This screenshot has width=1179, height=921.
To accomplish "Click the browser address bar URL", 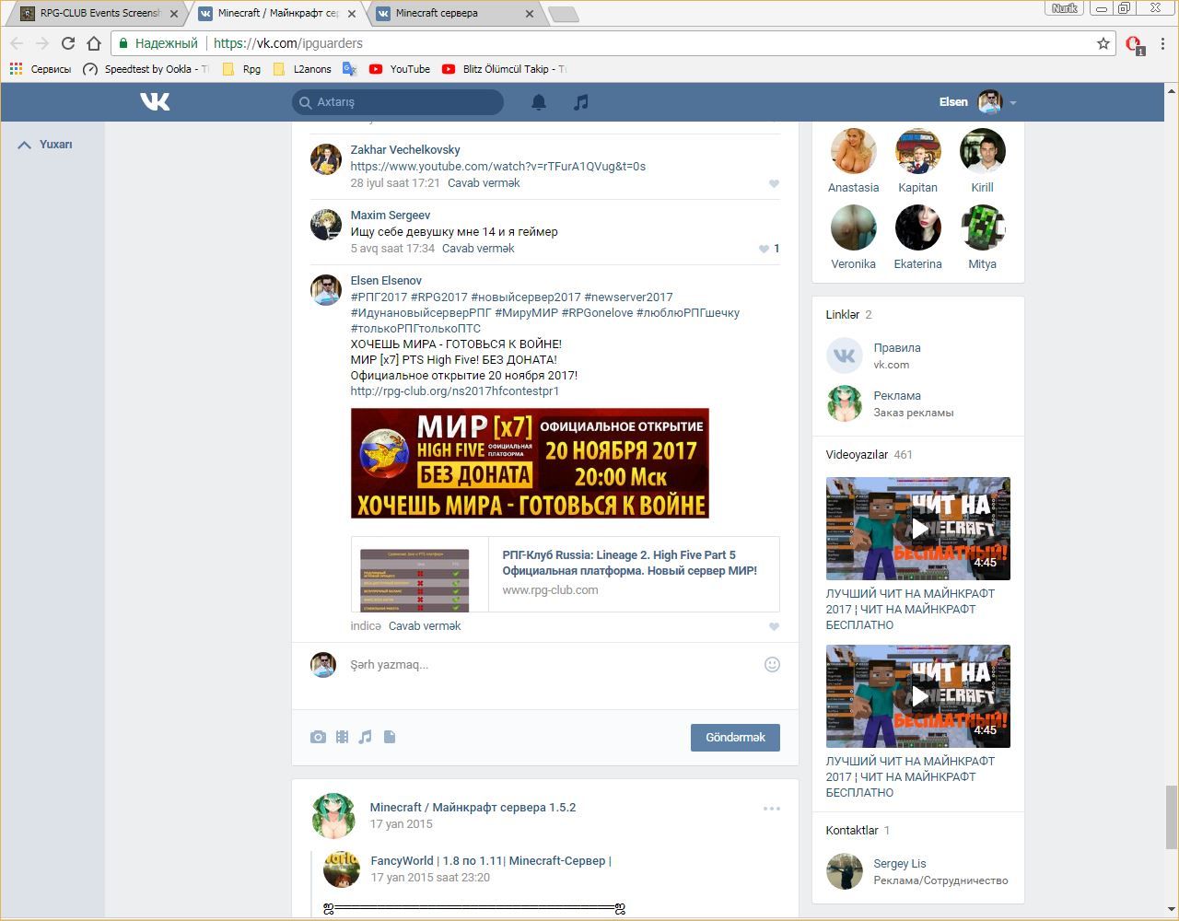I will (x=287, y=43).
